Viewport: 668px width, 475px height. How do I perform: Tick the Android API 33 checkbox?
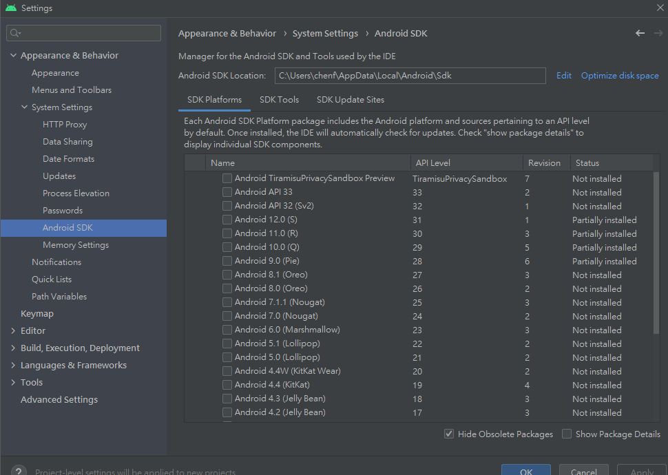click(x=227, y=192)
